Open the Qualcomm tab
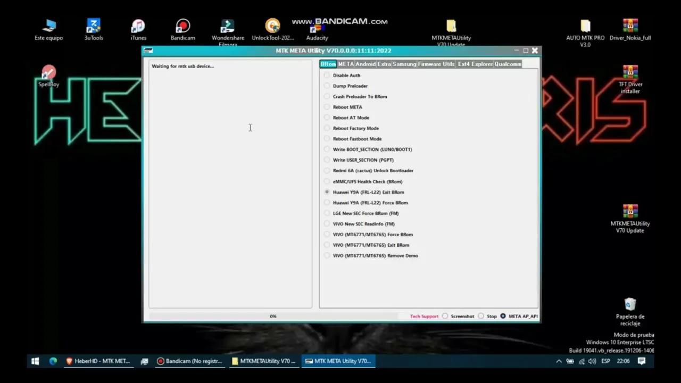This screenshot has width=681, height=383. (508, 64)
